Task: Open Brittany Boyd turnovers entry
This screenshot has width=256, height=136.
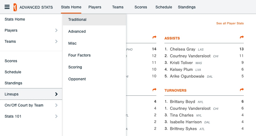Action: coord(182,102)
